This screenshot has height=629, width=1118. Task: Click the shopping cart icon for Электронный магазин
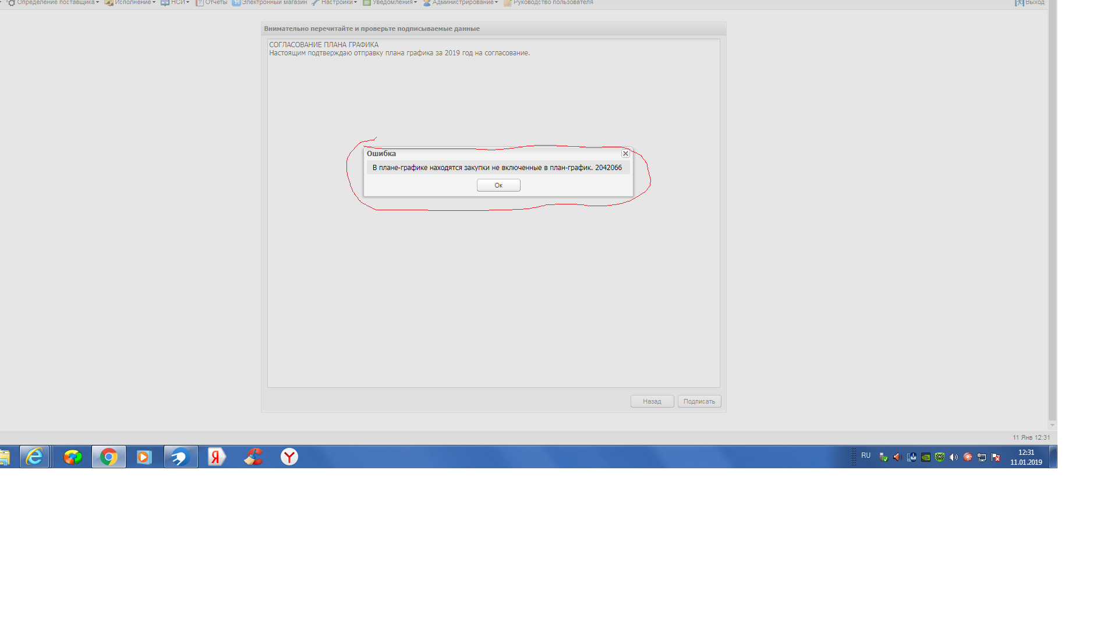click(236, 2)
